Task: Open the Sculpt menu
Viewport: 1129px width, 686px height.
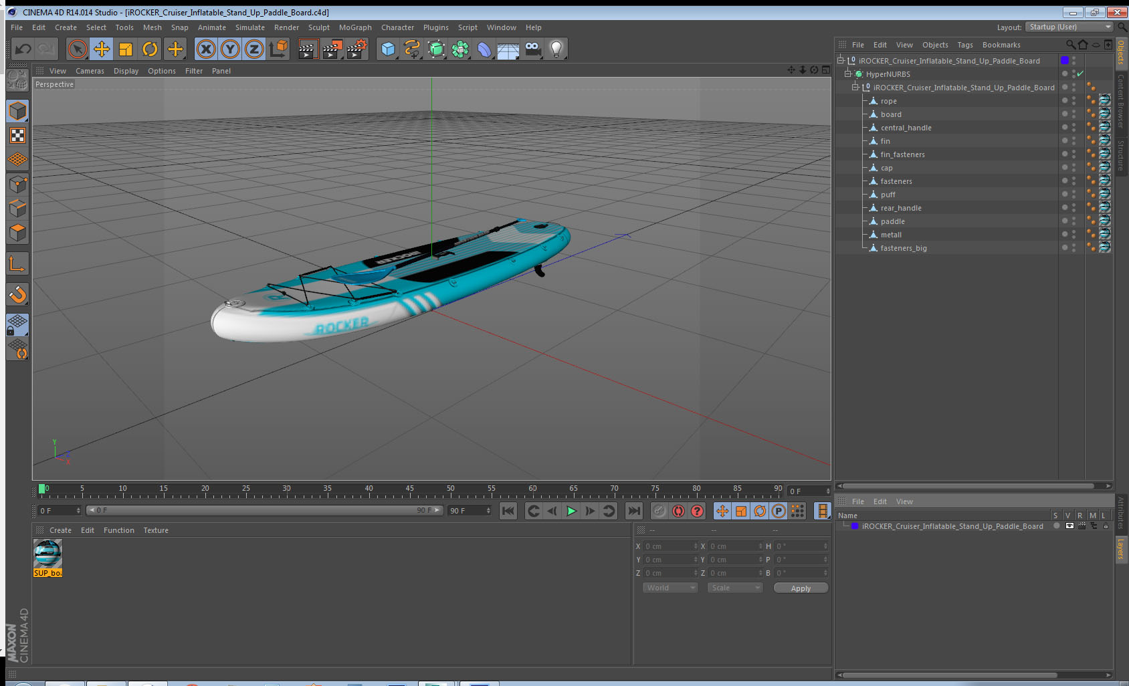Action: coord(319,27)
